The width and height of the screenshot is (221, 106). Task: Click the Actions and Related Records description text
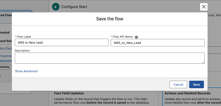pyautogui.click(x=191, y=101)
